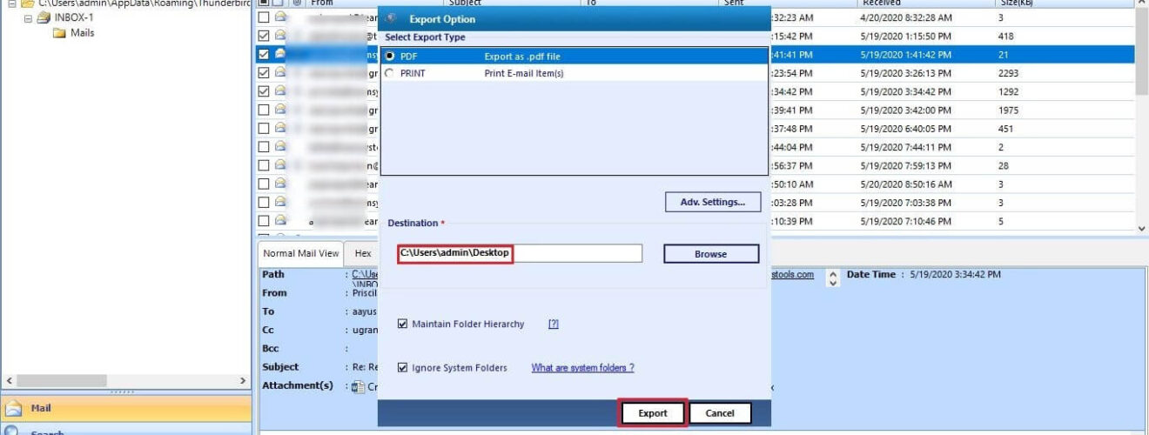This screenshot has width=1149, height=435.
Task: Click the preview header down spinner arrow
Action: [833, 284]
